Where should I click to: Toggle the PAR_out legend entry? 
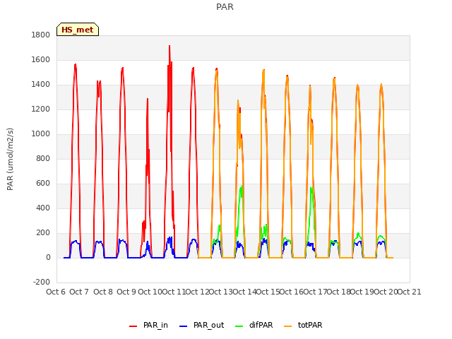pyautogui.click(x=201, y=325)
